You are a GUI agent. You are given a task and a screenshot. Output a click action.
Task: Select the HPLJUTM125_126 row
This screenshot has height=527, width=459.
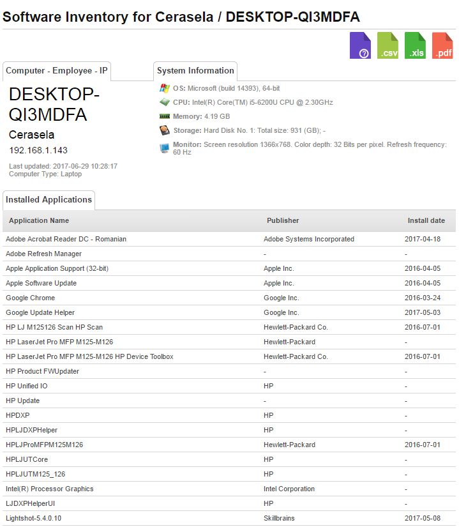coord(229,474)
